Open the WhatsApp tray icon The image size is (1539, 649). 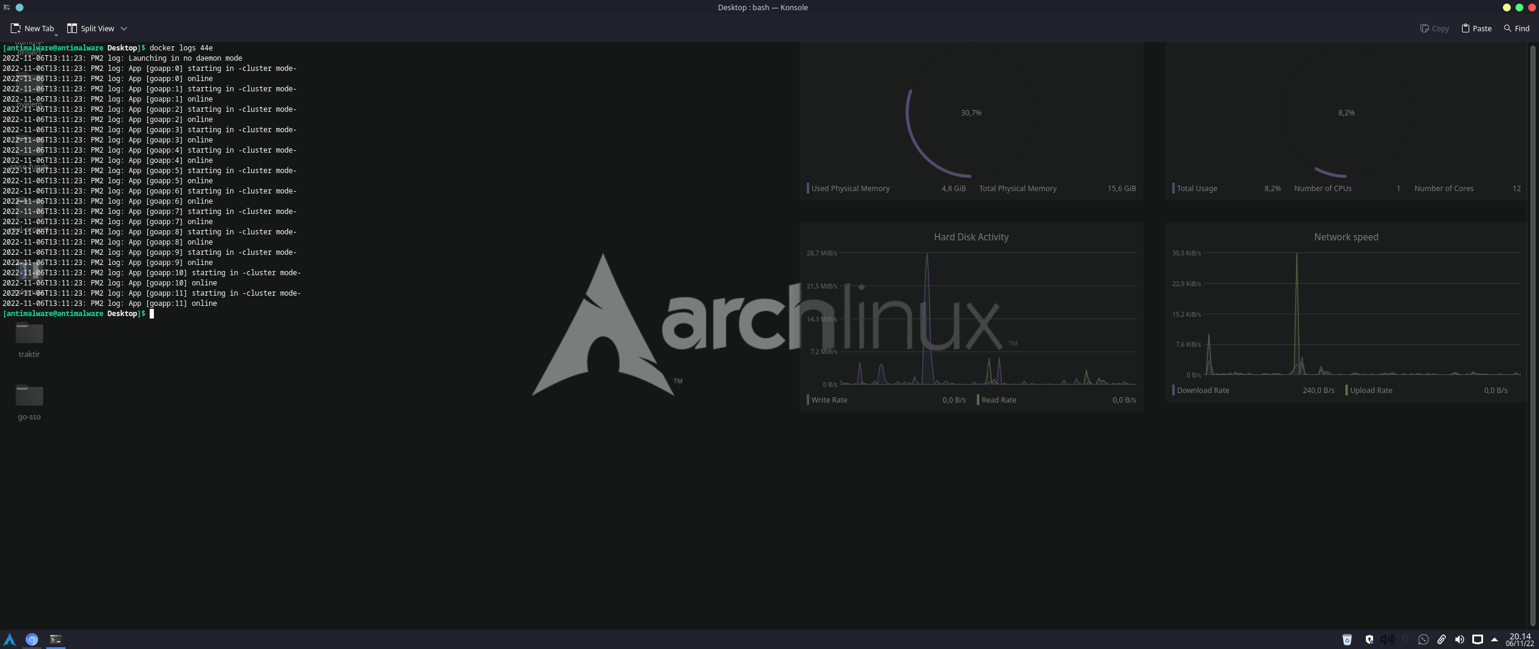(x=1423, y=639)
